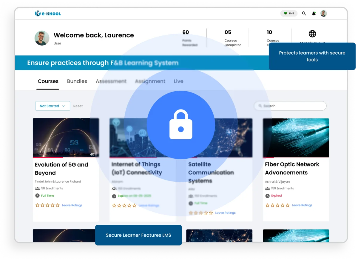This screenshot has height=259, width=358.
Task: Leave Ratings on Evolution of 5G course
Action: (72, 205)
